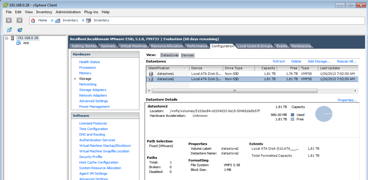Switch to the Permissions tab

(301, 46)
